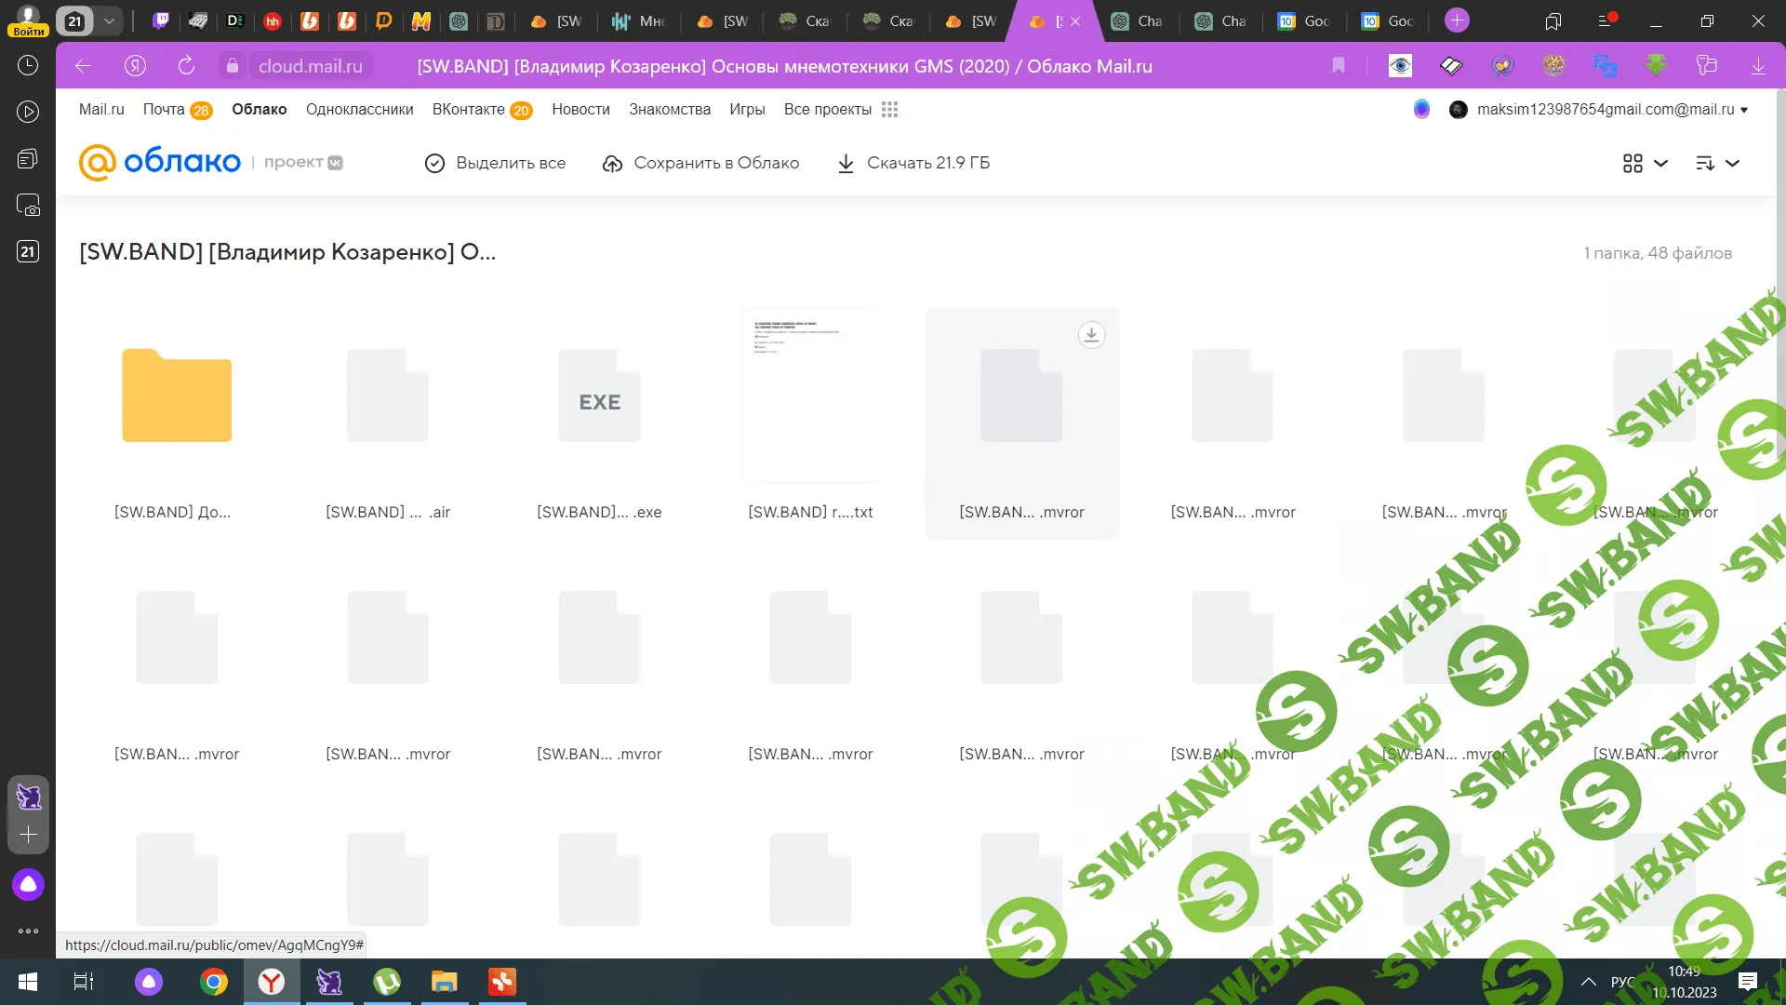1786x1005 pixels.
Task: Switch to the Goo calendar browser tab
Action: pyautogui.click(x=1302, y=20)
